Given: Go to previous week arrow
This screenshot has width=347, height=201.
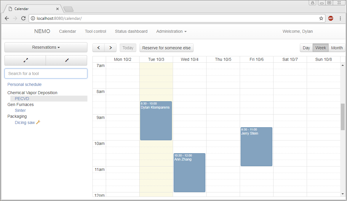Looking at the screenshot, I should click(x=98, y=48).
